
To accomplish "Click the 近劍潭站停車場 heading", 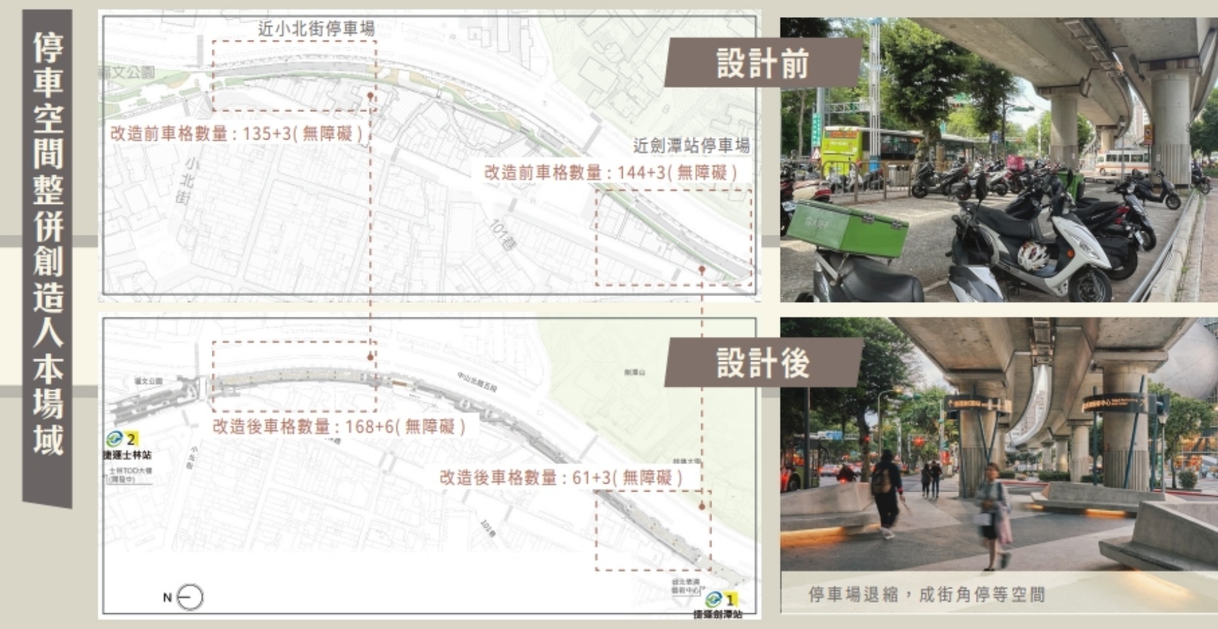I will (691, 145).
